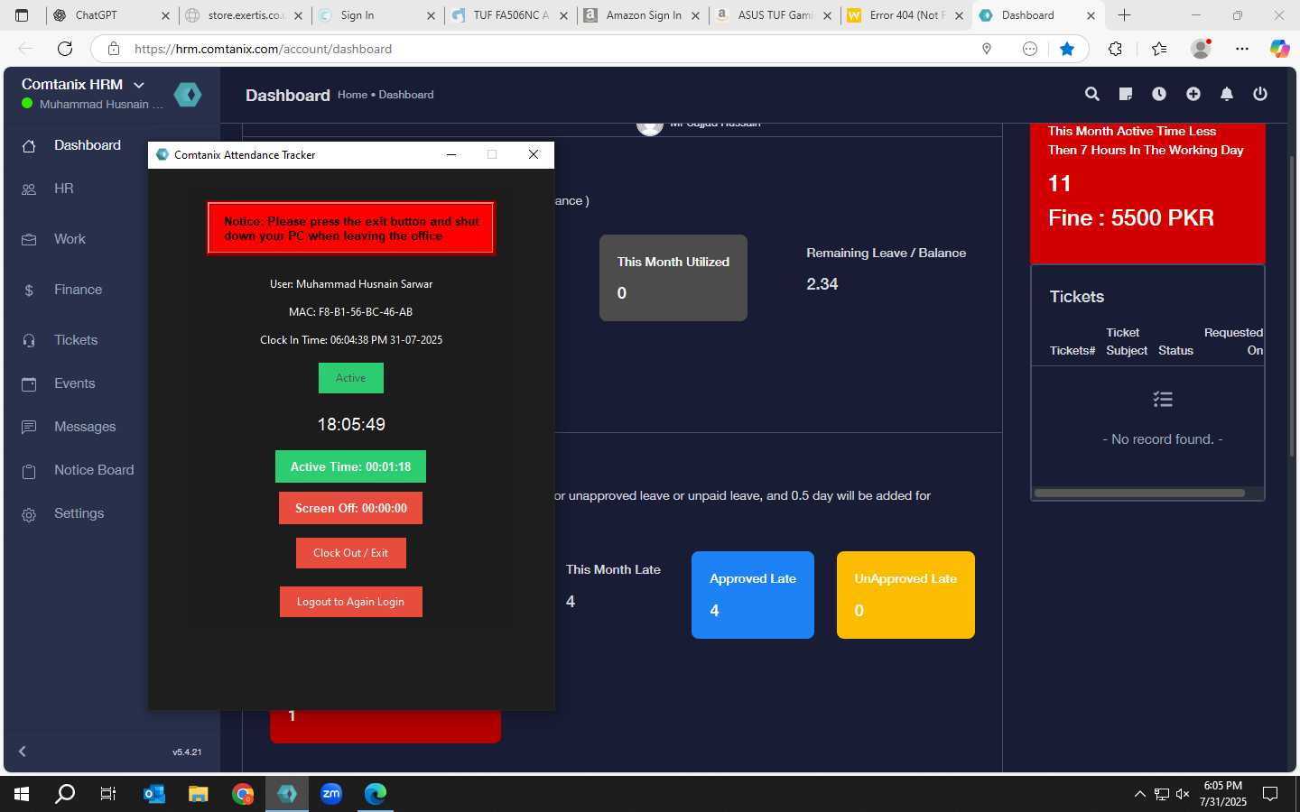1300x812 pixels.
Task: Click the Events calendar icon in the sidebar
Action: tap(29, 384)
